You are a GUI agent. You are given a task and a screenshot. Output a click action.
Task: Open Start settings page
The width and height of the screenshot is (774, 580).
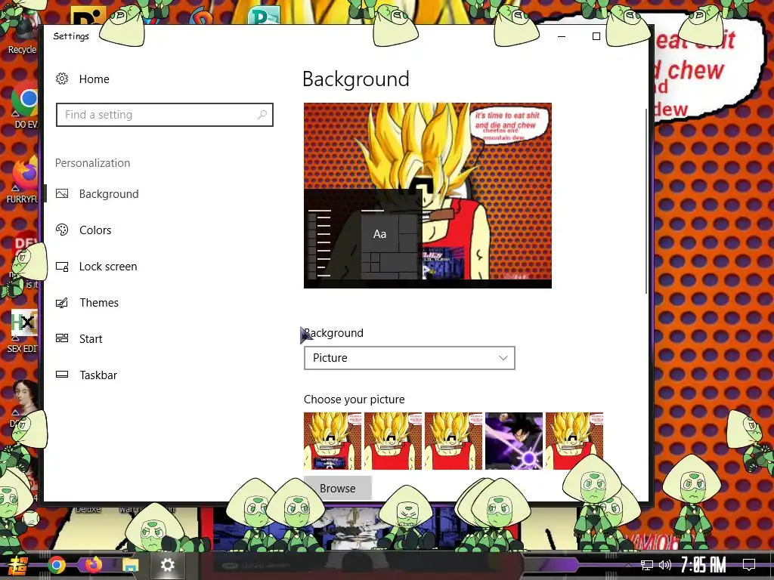(91, 339)
